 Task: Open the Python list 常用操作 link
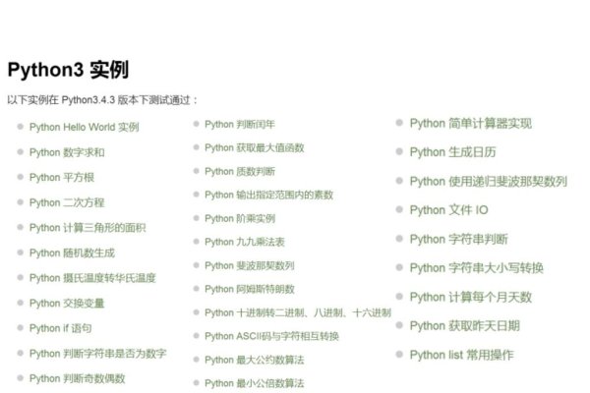tap(462, 355)
